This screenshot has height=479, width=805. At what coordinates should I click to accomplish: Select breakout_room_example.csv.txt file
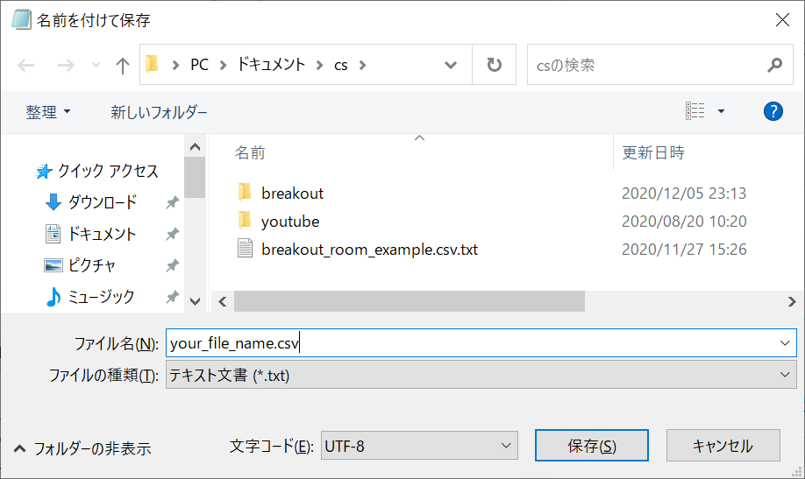pos(370,250)
